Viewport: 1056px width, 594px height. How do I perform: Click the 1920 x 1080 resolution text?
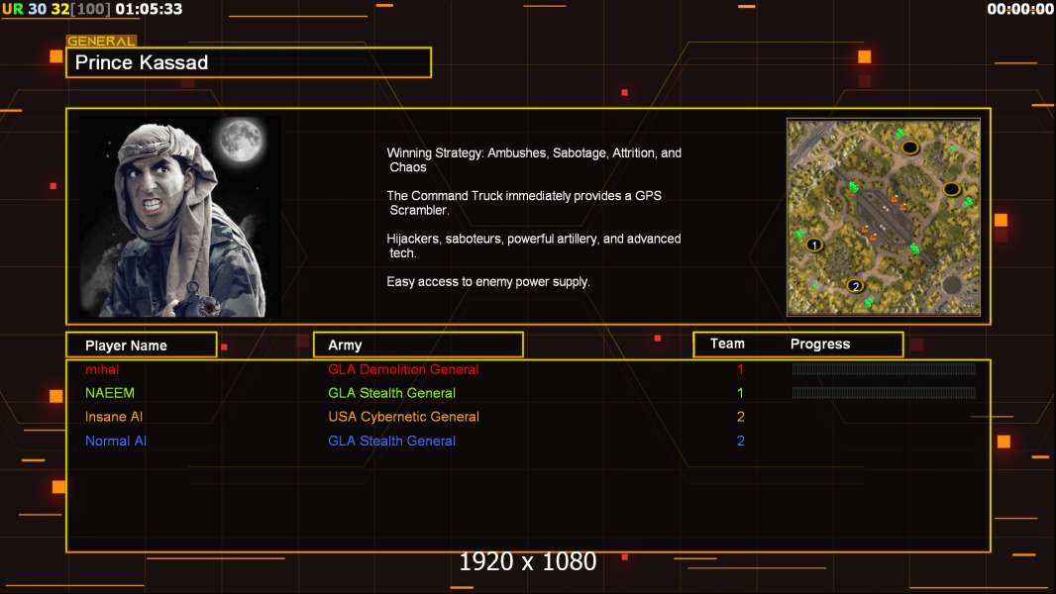coord(528,561)
